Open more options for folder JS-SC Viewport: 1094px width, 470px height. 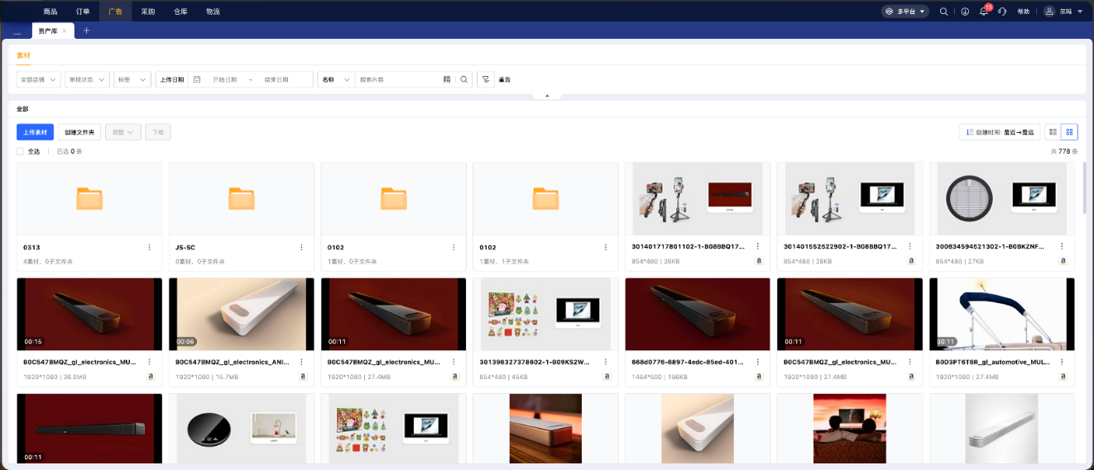[302, 247]
